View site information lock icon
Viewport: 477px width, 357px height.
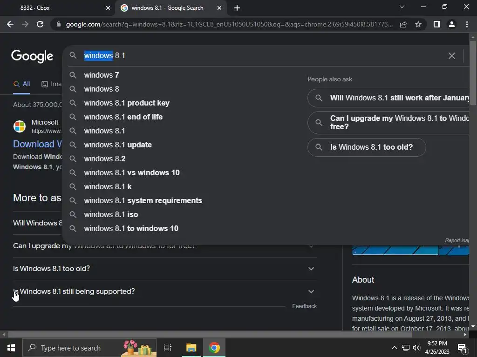click(x=59, y=24)
